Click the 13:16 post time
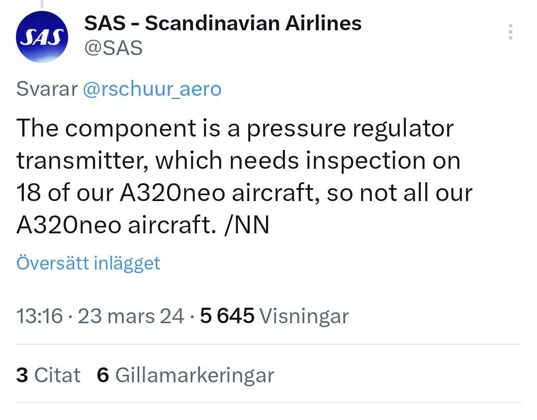The width and height of the screenshot is (537, 420). (39, 316)
